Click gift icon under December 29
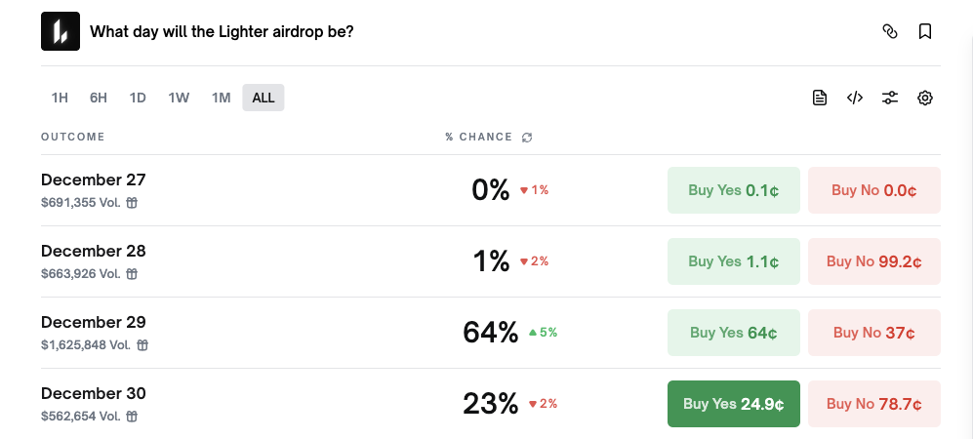 coord(142,344)
